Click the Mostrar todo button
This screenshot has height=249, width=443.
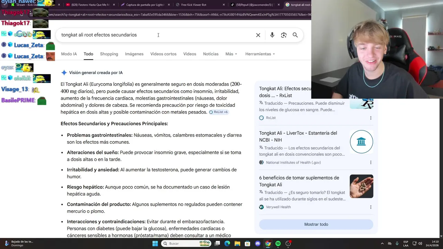click(x=316, y=224)
